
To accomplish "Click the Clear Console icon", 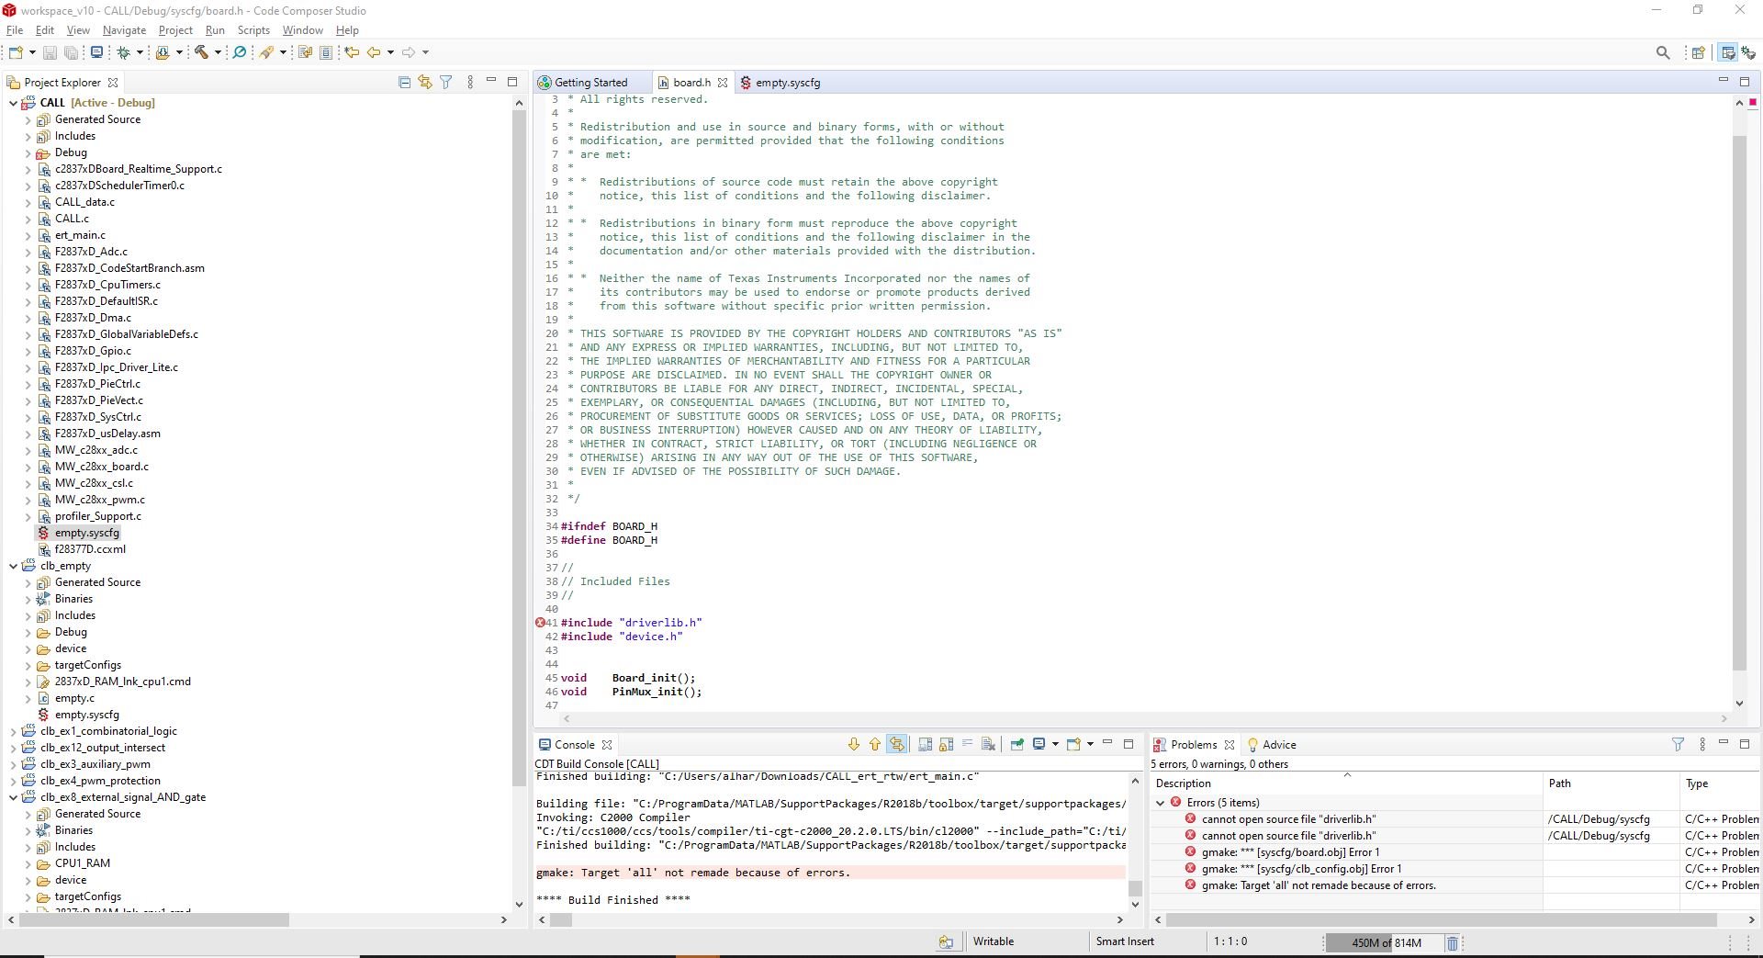I will (x=988, y=744).
